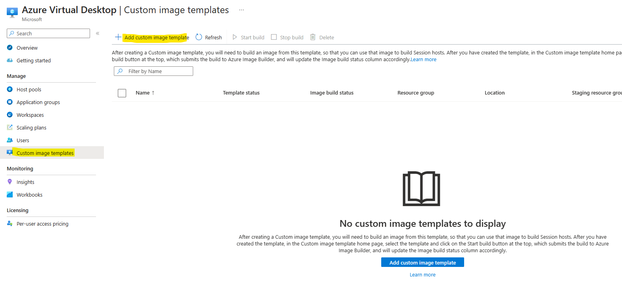The width and height of the screenshot is (622, 284).
Task: Click the Location column header
Action: pyautogui.click(x=495, y=93)
